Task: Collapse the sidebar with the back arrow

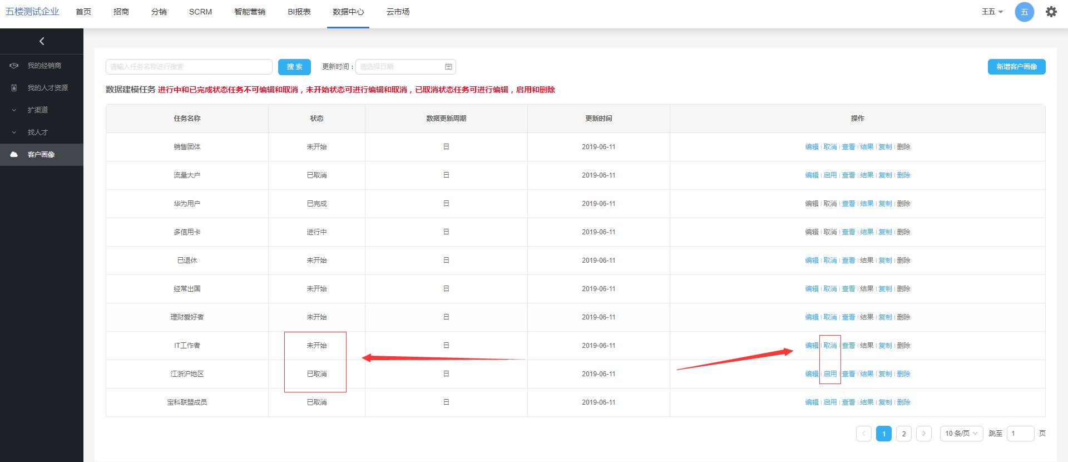Action: coord(42,41)
